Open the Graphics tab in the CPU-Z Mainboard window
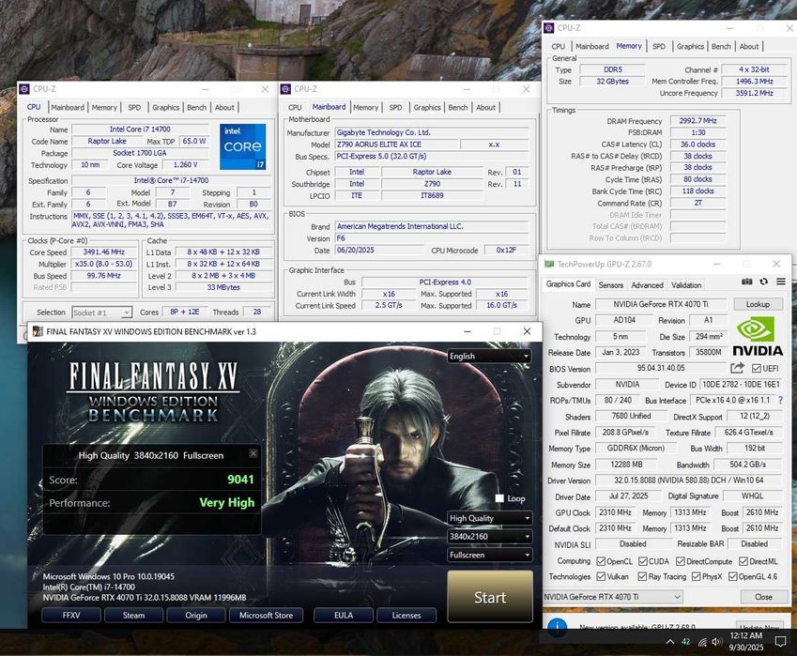Screen dimensions: 797x656 (x=427, y=107)
